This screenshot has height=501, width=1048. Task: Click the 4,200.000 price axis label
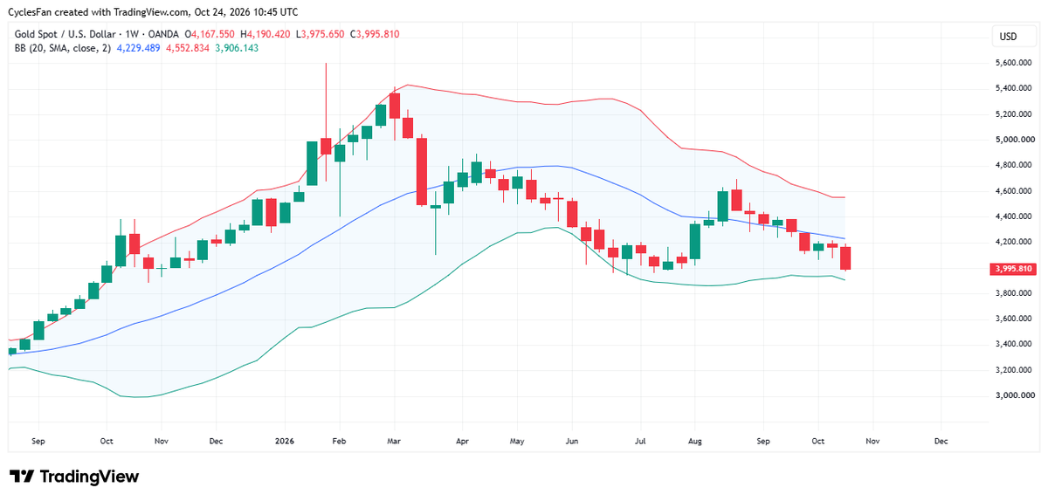pos(1015,242)
